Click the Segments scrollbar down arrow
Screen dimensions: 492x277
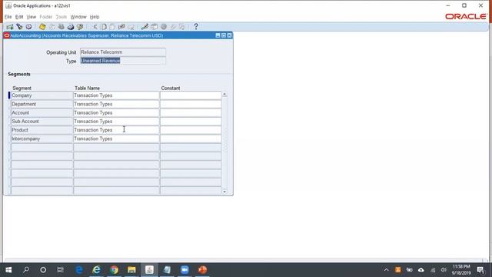pos(224,192)
